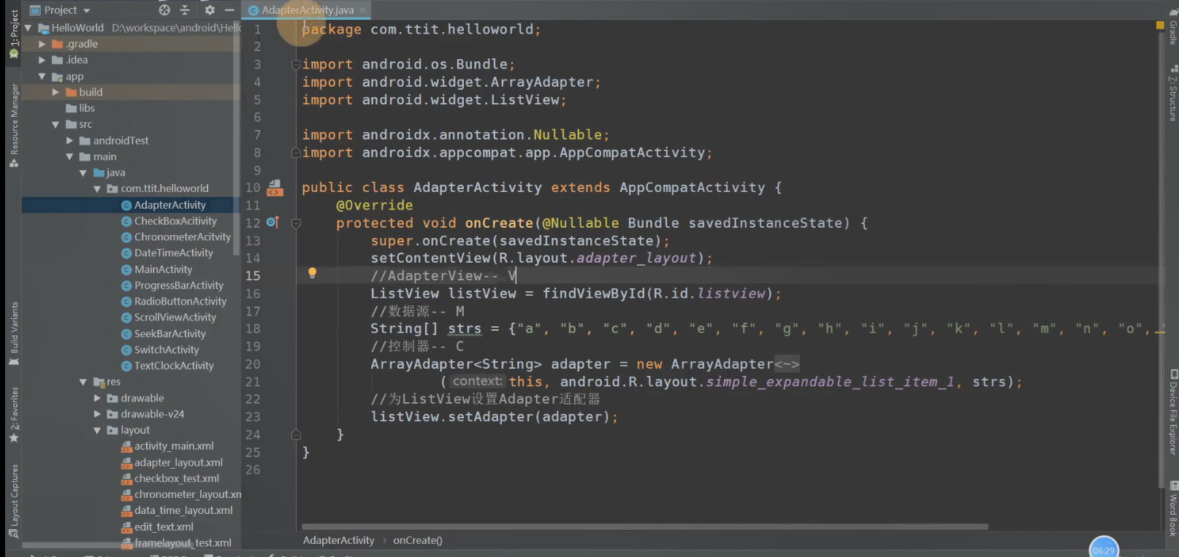Collapse the src folder

(x=56, y=124)
